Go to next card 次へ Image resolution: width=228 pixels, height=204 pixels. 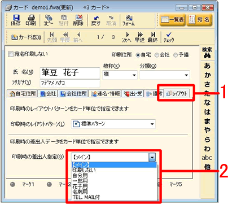[x=126, y=37]
